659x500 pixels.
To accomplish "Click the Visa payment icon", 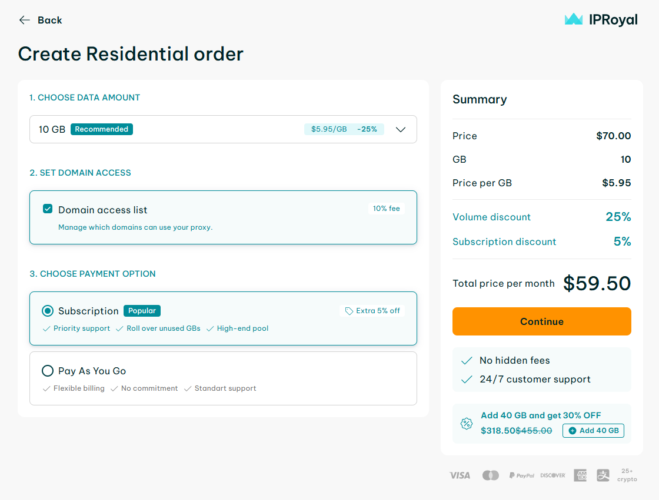I will coord(460,475).
